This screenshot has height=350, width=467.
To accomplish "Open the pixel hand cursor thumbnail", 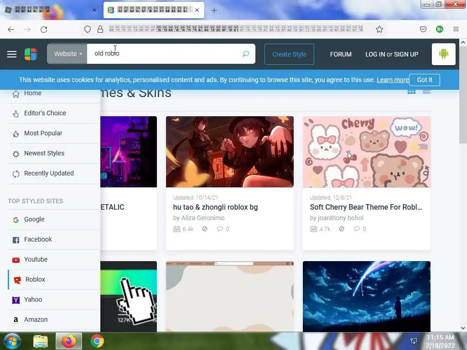I will click(129, 296).
